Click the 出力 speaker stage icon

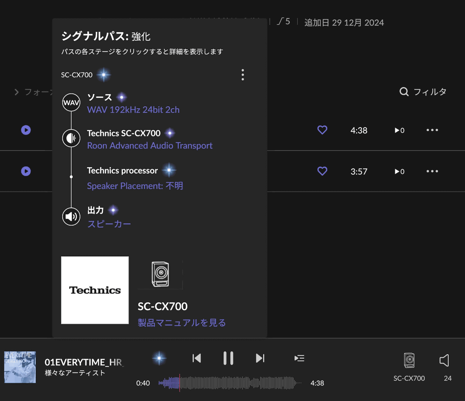point(71,216)
